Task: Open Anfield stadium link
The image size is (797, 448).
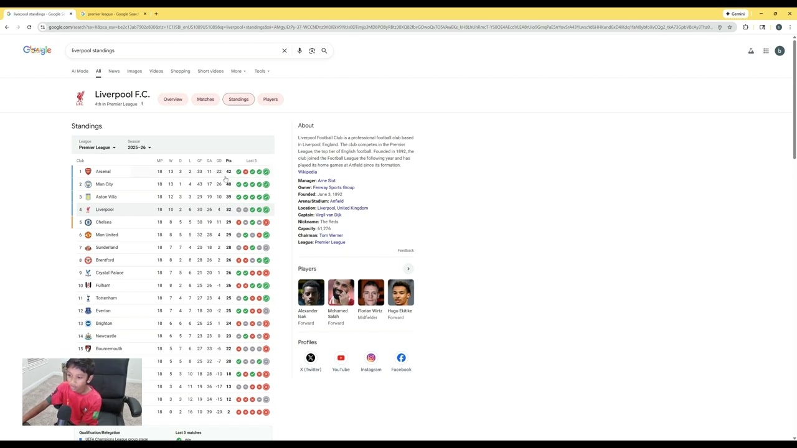Action: click(x=337, y=201)
